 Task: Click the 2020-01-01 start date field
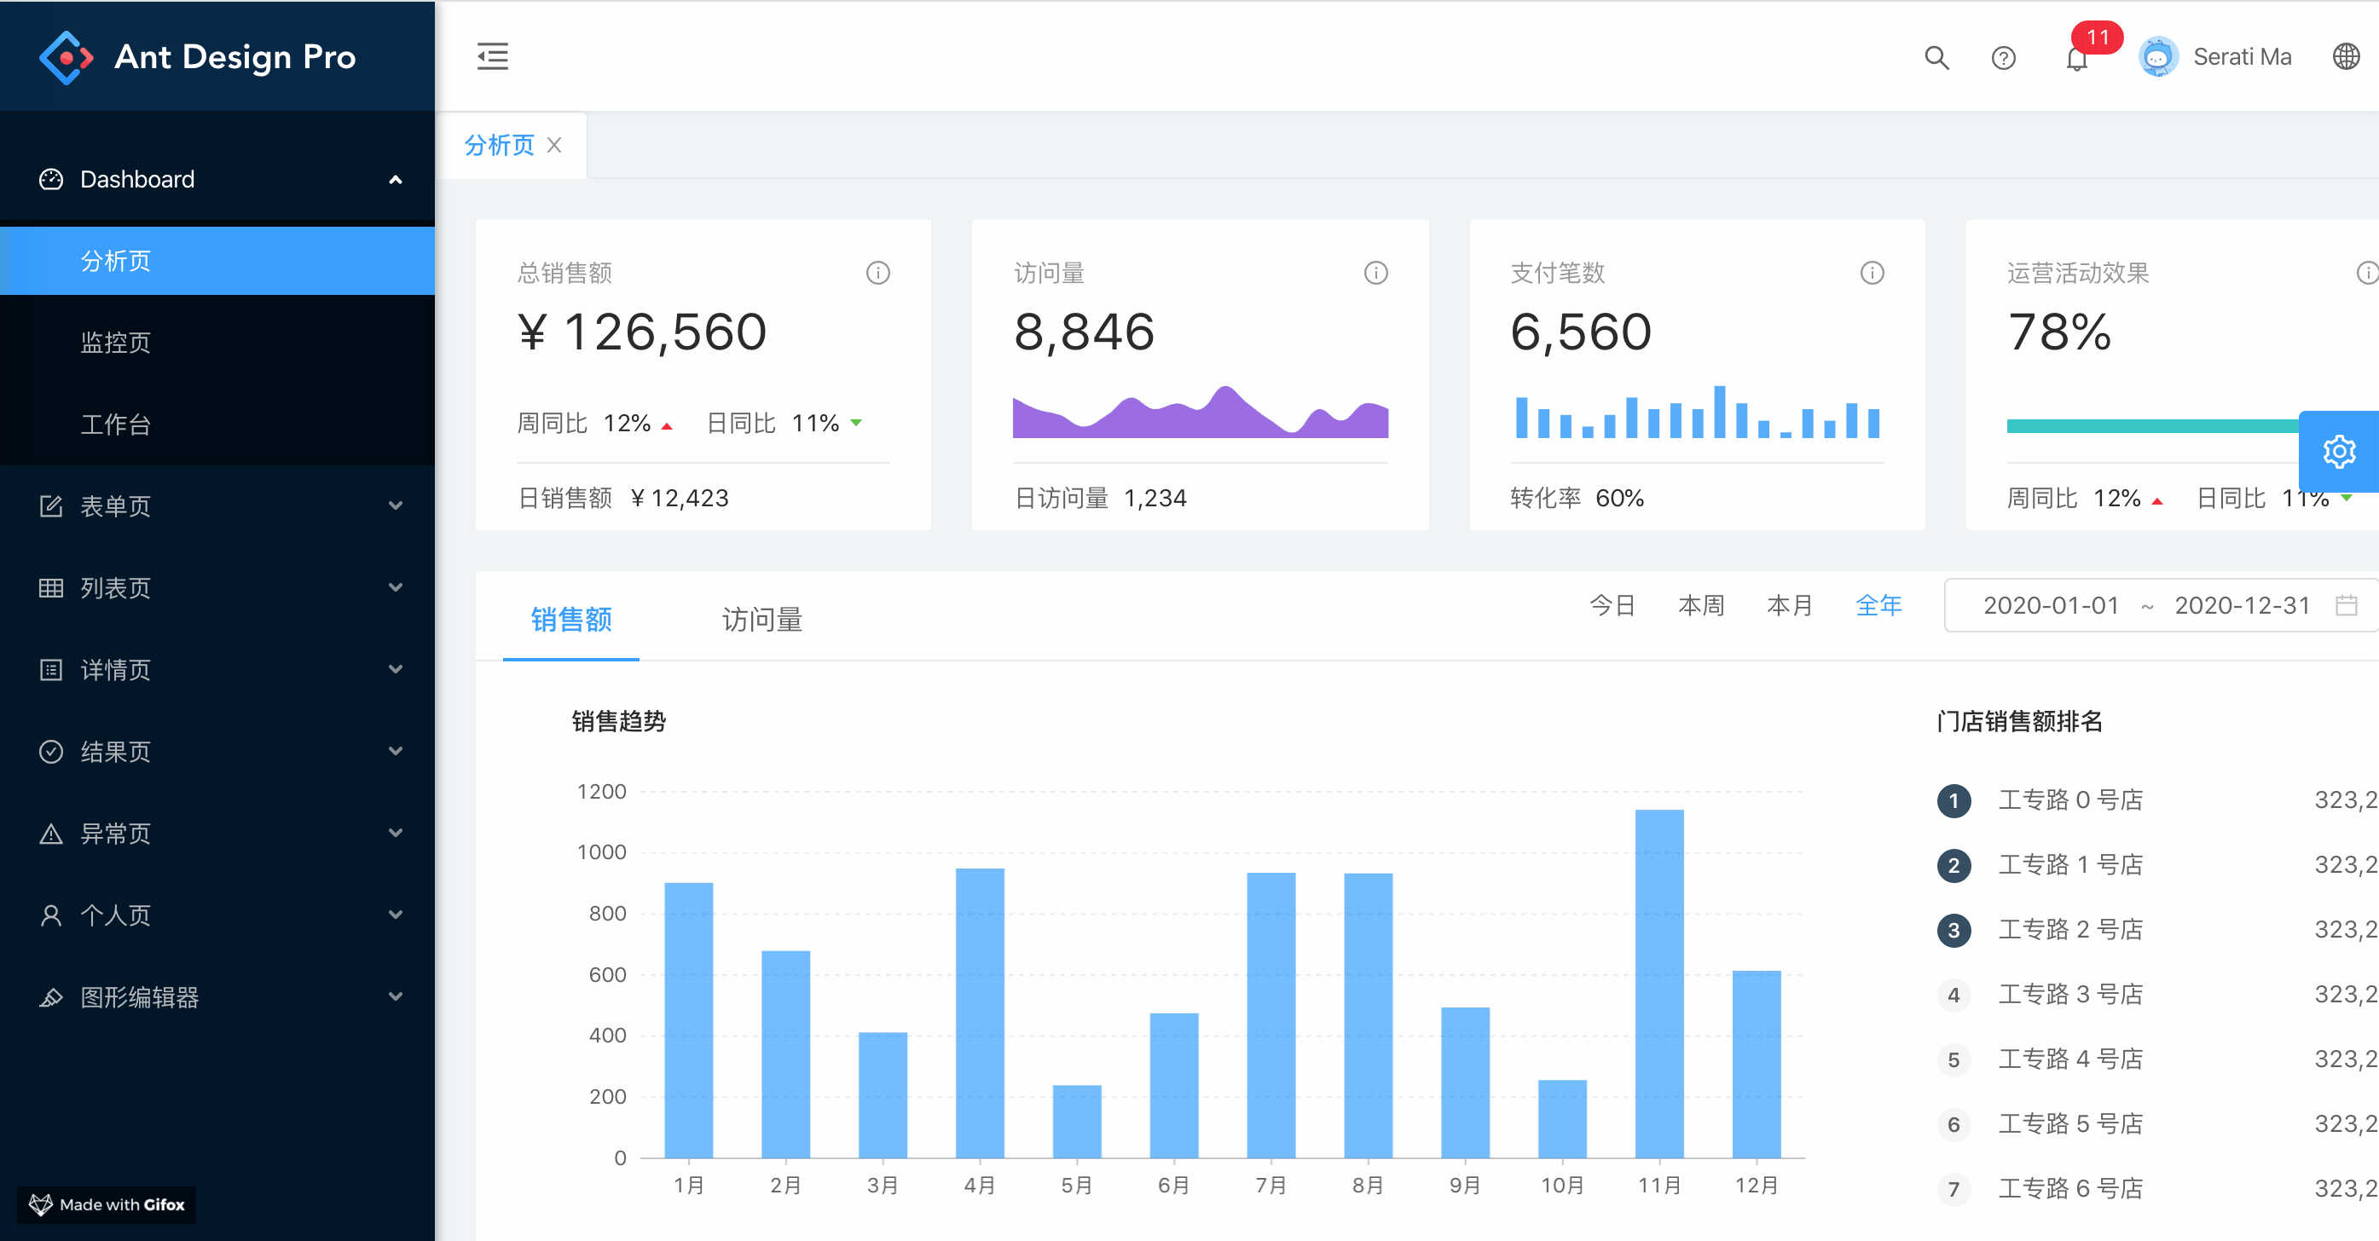2050,605
